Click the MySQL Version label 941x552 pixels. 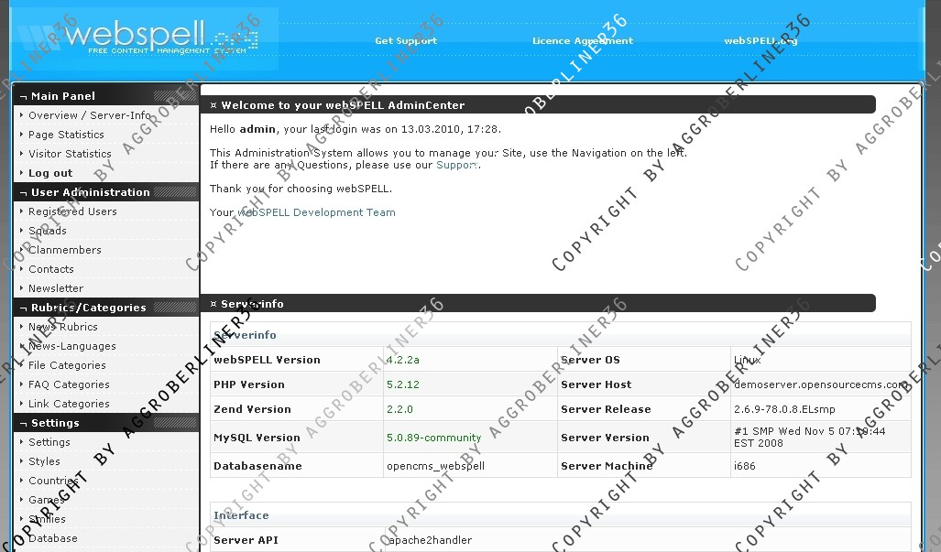(257, 438)
